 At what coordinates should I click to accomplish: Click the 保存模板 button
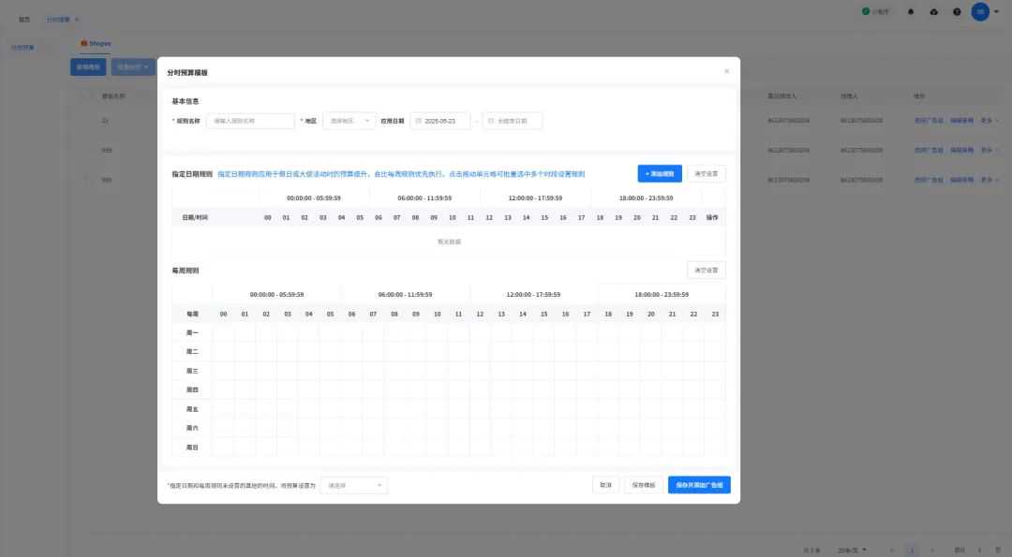coord(644,485)
